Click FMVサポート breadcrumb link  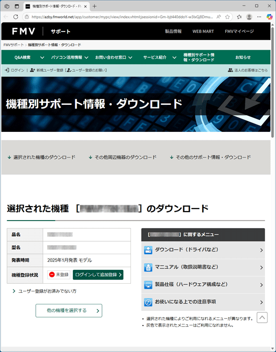[14, 45]
